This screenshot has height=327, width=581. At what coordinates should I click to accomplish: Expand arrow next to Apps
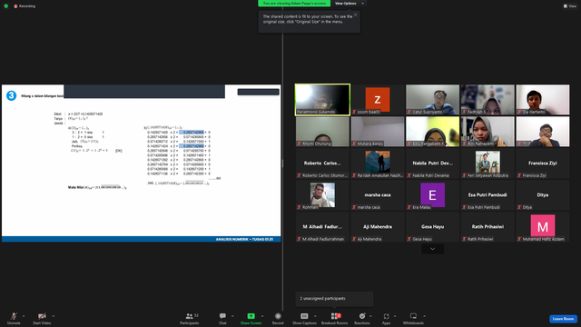[395, 316]
